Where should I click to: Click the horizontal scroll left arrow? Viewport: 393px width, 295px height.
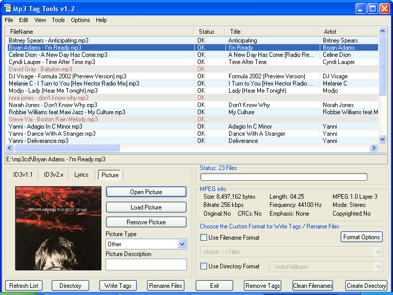(x=10, y=147)
